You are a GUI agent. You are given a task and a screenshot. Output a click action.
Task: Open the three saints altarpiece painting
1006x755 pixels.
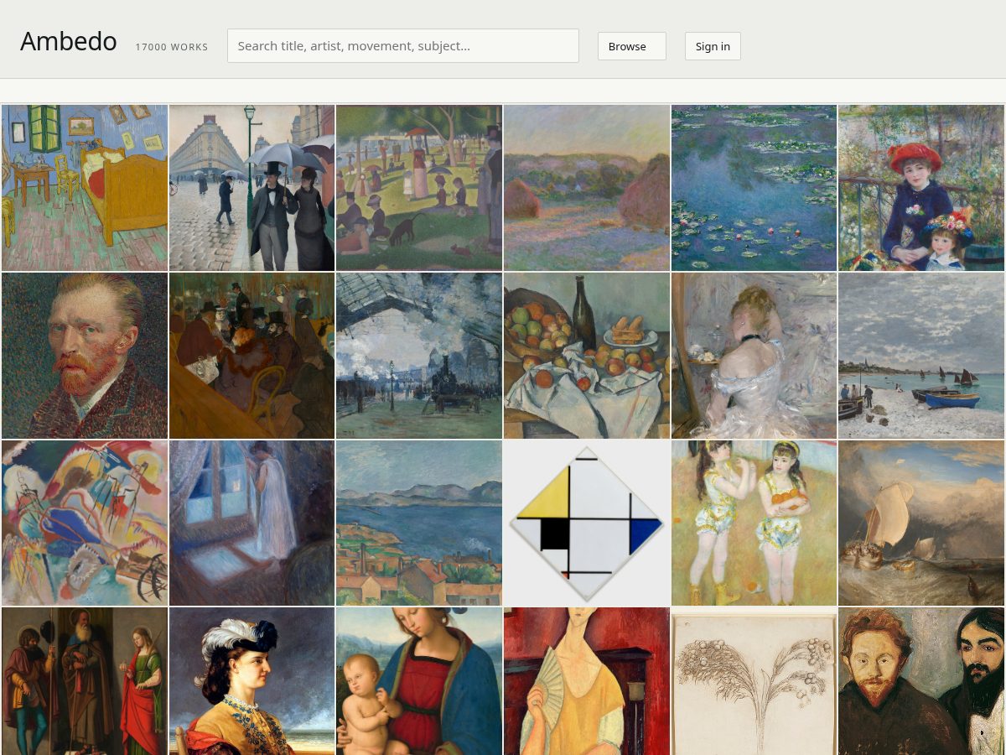click(85, 681)
